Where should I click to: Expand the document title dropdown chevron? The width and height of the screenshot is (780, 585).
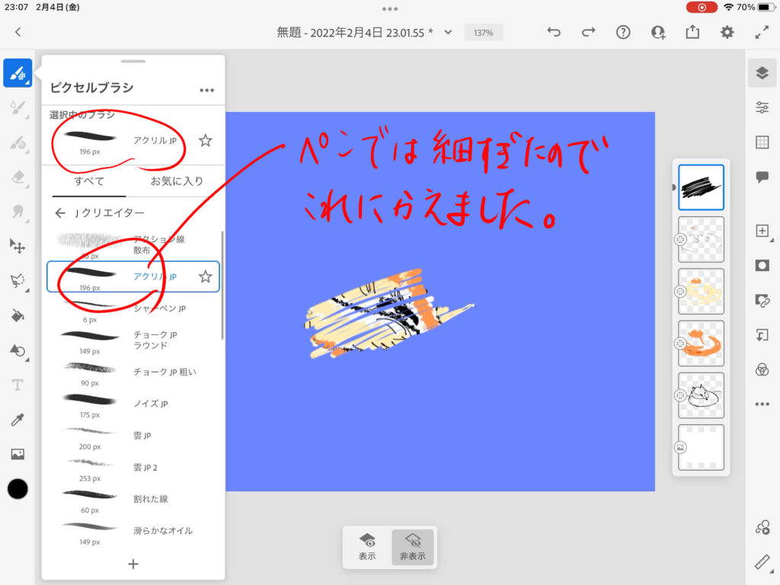coord(448,32)
